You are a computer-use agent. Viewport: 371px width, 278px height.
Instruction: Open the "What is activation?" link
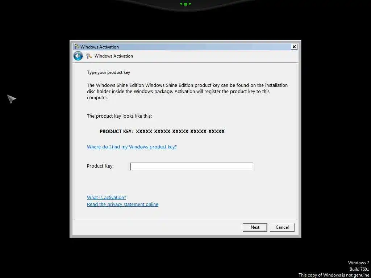tap(107, 197)
